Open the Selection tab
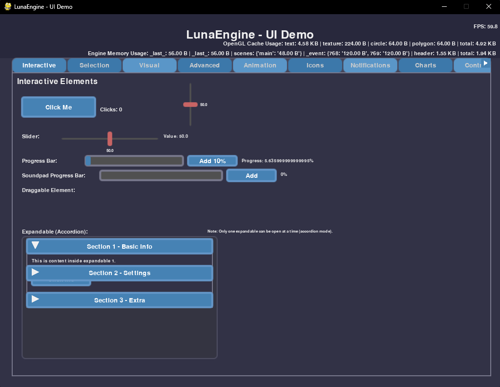The width and height of the screenshot is (500, 387). tap(94, 65)
